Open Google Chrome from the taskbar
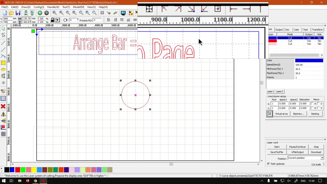Image resolution: width=327 pixels, height=184 pixels. point(35,181)
